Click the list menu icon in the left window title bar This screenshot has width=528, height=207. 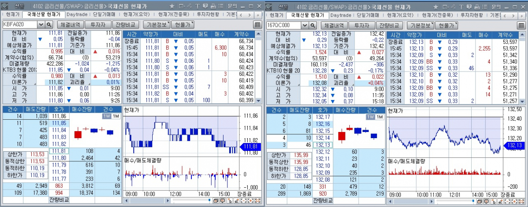(x=221, y=7)
